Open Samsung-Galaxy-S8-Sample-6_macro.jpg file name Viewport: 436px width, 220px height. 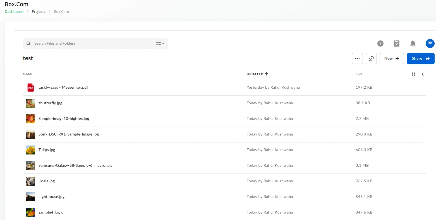point(75,165)
